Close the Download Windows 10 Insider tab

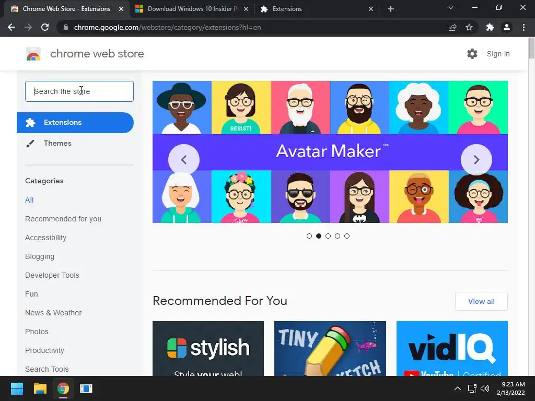[246, 9]
